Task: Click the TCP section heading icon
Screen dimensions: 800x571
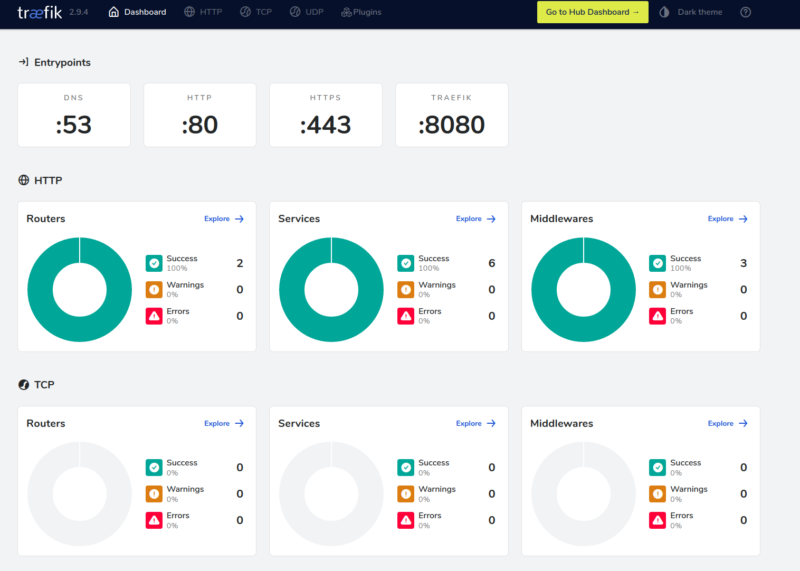Action: pos(24,385)
